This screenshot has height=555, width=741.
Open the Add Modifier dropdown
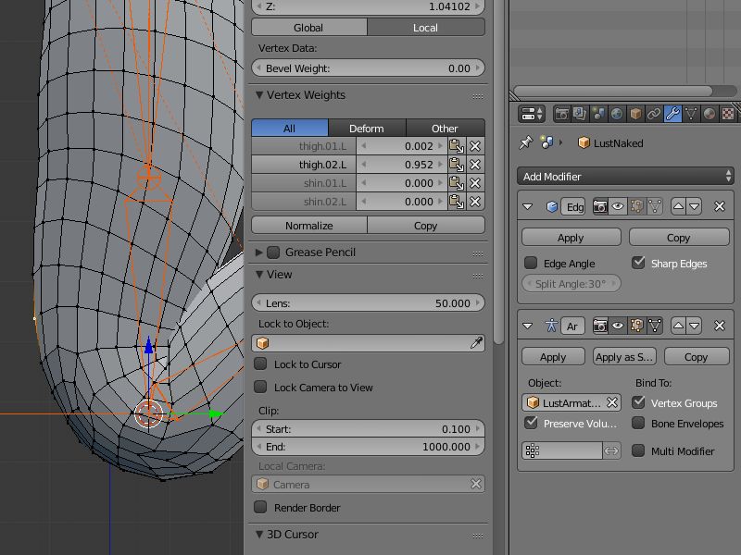[x=625, y=175]
